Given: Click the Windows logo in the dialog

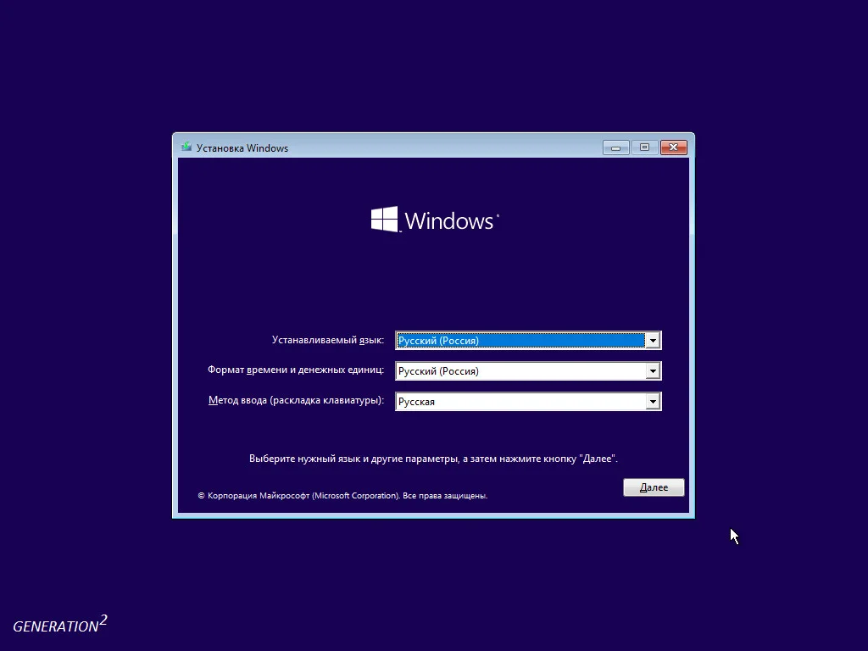Looking at the screenshot, I should pos(435,220).
